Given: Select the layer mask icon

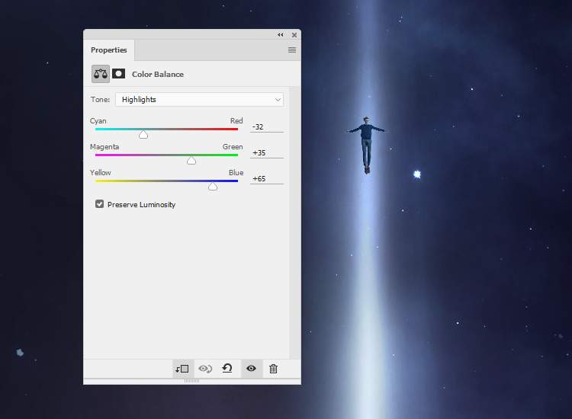Looking at the screenshot, I should tap(119, 74).
